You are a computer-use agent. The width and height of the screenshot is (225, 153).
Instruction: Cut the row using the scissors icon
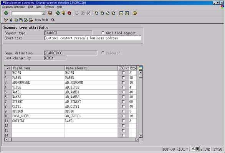11,20
